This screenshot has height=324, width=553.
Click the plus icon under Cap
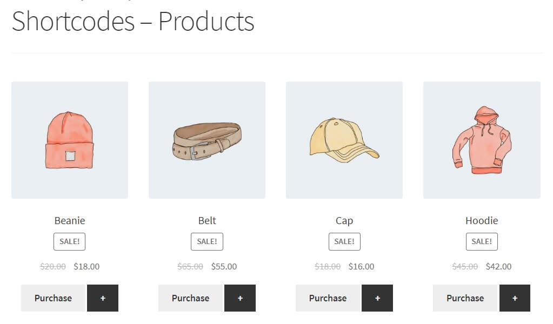point(377,298)
